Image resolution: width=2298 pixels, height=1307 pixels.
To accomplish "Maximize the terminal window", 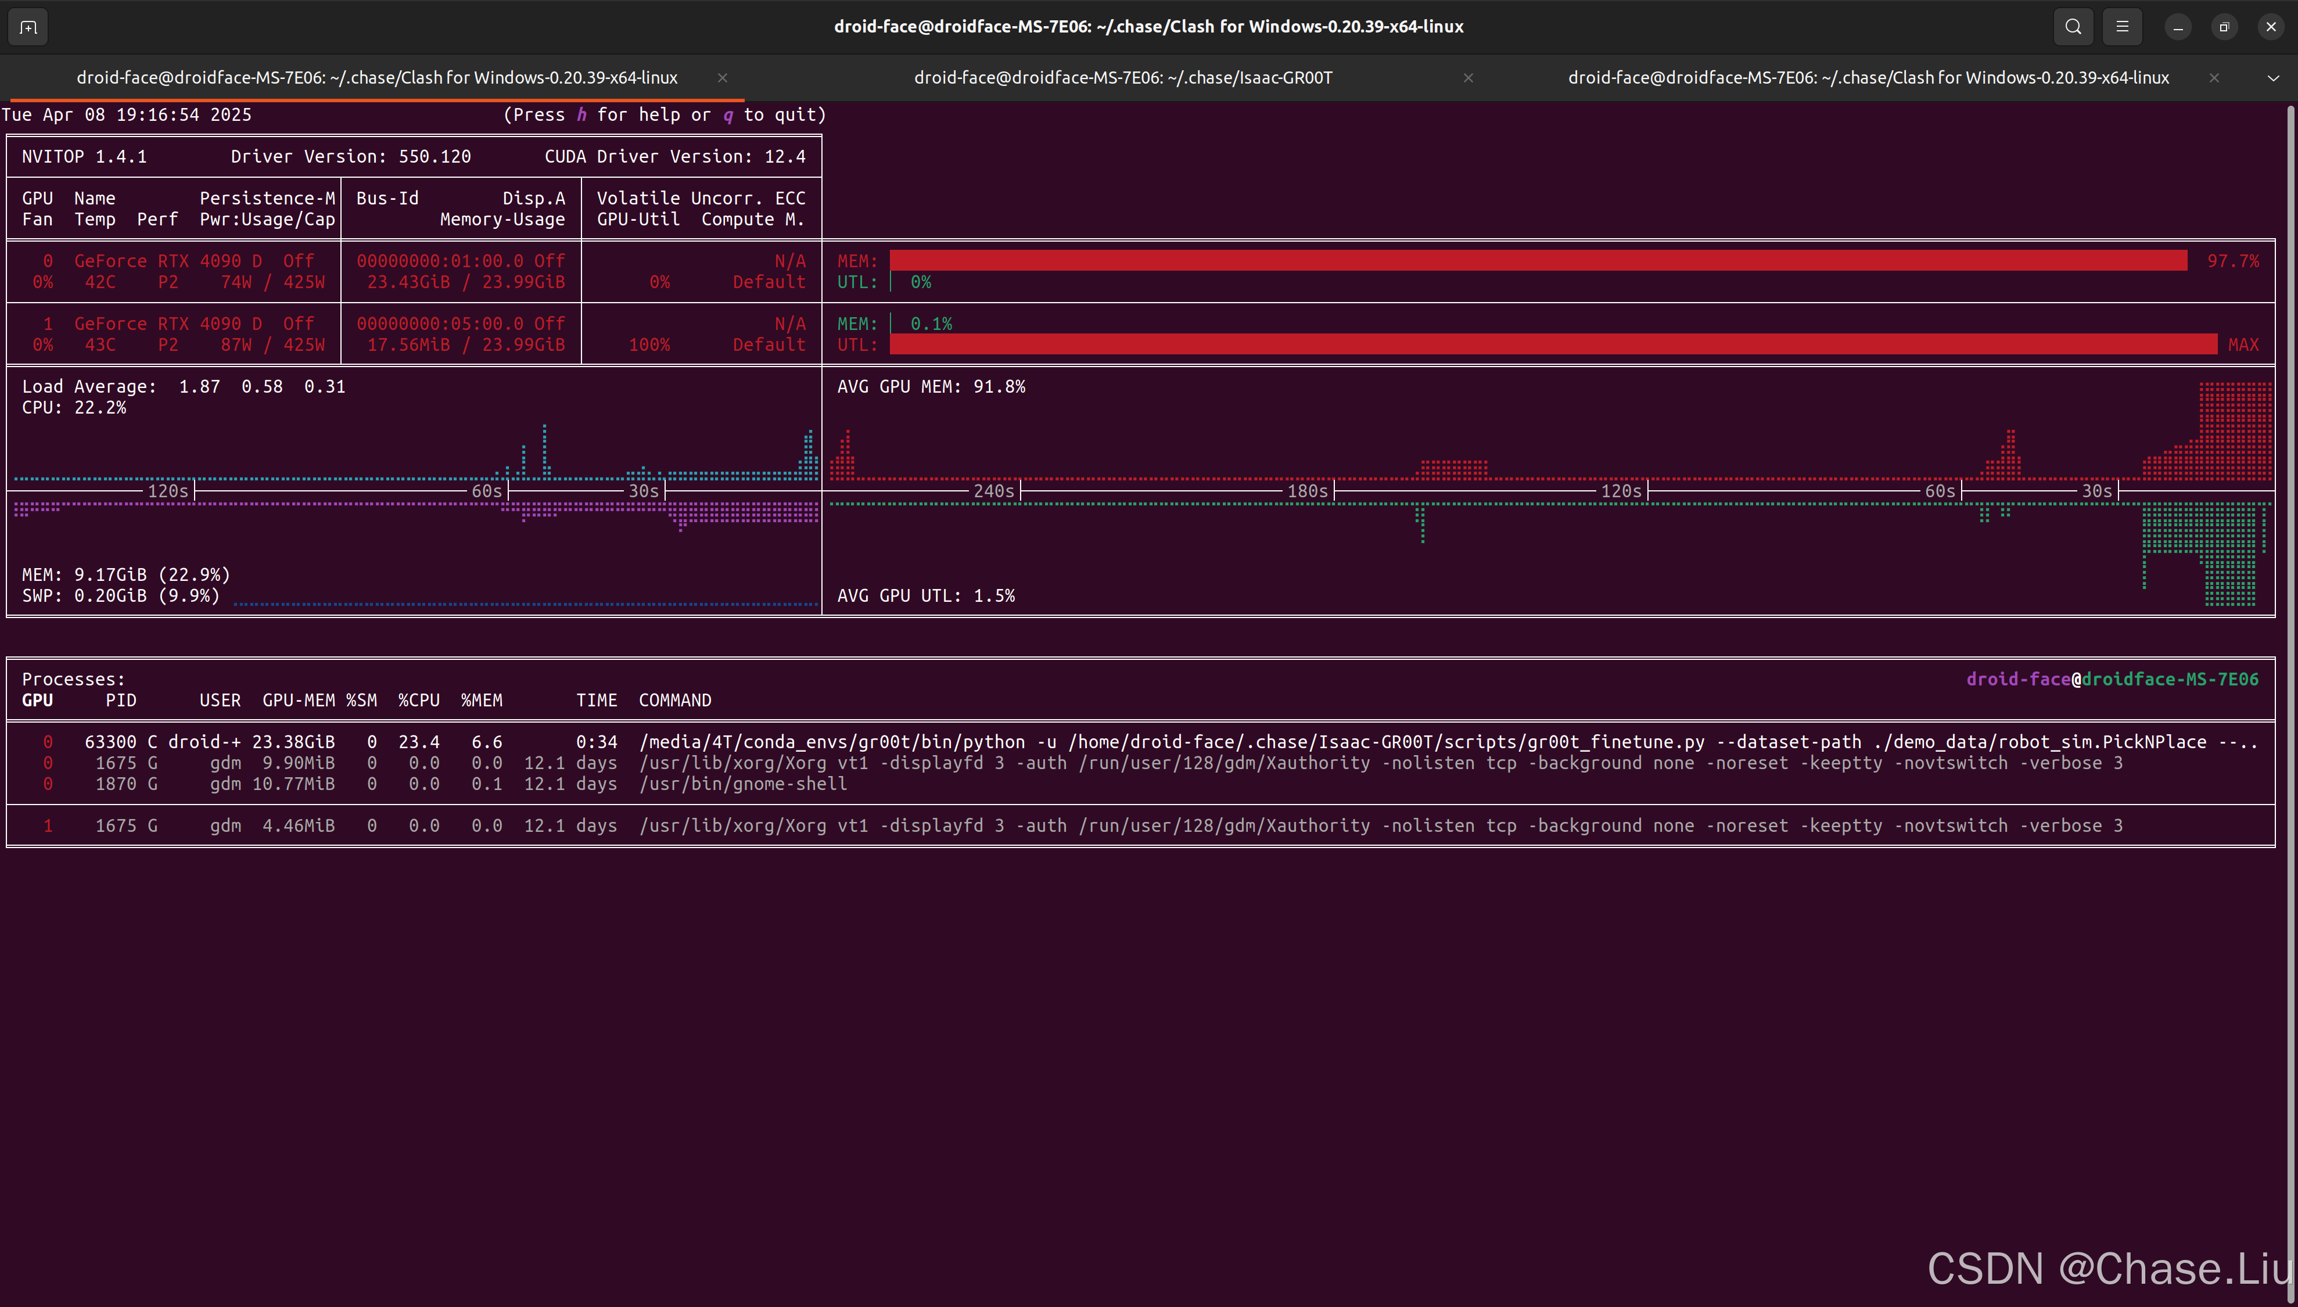I will click(x=2224, y=27).
